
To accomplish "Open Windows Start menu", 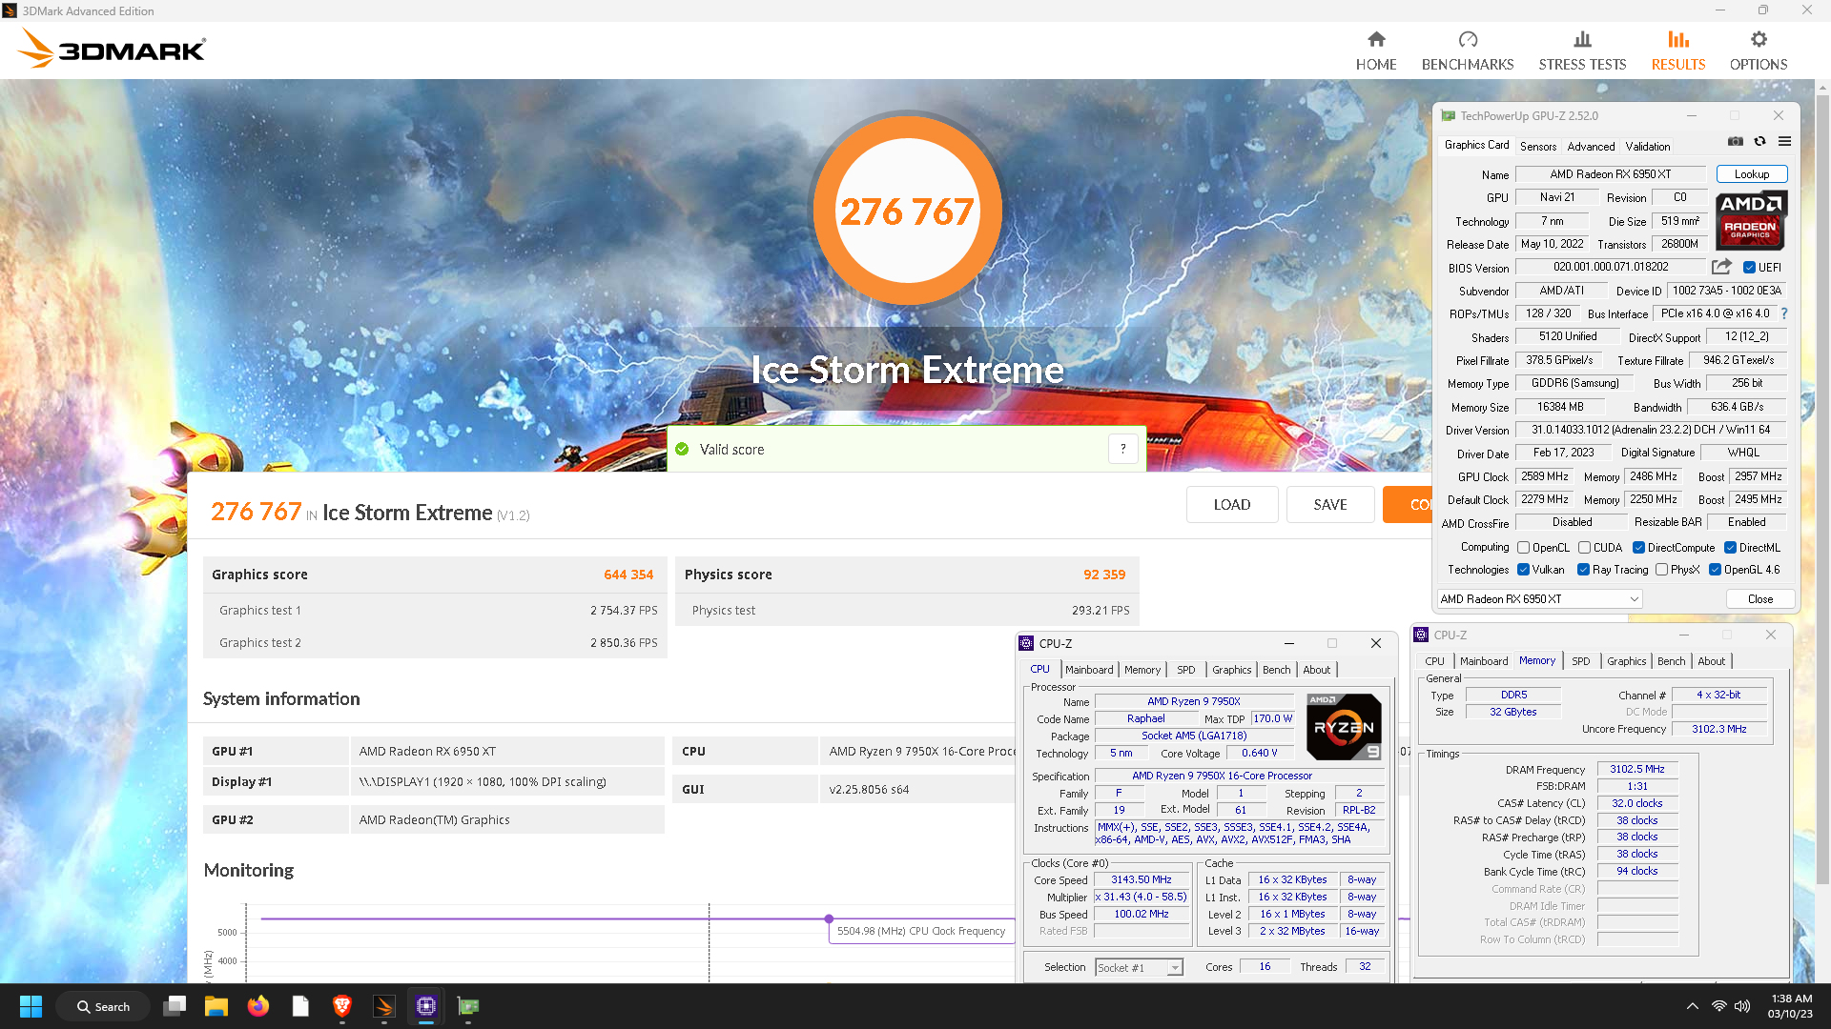I will [31, 1006].
